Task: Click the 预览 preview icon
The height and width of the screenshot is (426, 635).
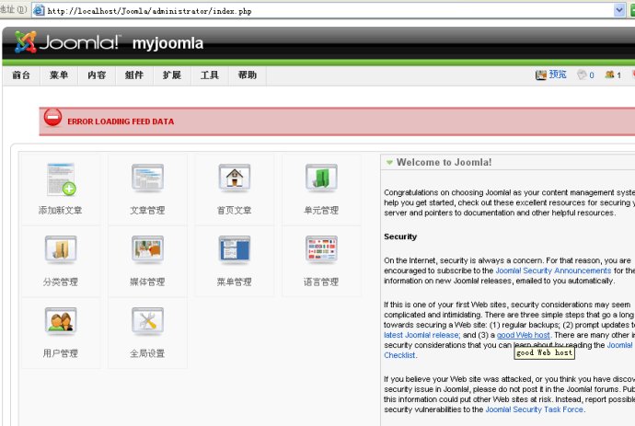Action: (x=541, y=75)
